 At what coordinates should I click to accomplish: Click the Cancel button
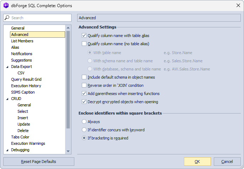pyautogui.click(x=227, y=162)
